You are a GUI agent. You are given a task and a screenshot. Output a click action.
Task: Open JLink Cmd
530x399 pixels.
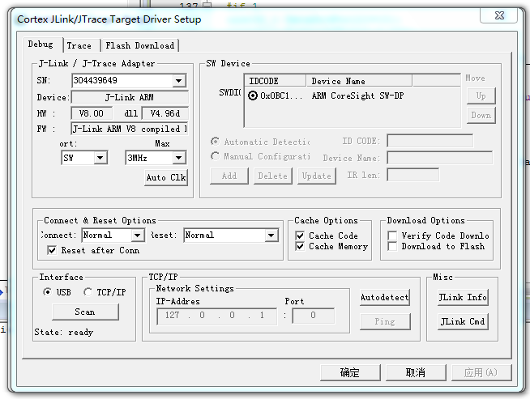(x=463, y=321)
